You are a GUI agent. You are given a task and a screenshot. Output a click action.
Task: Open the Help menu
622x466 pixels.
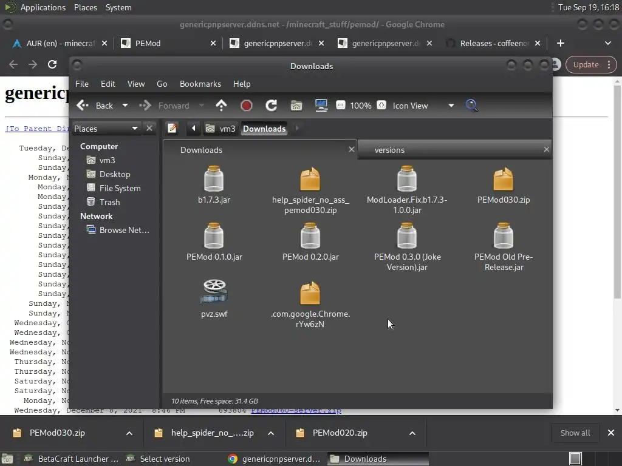click(242, 84)
